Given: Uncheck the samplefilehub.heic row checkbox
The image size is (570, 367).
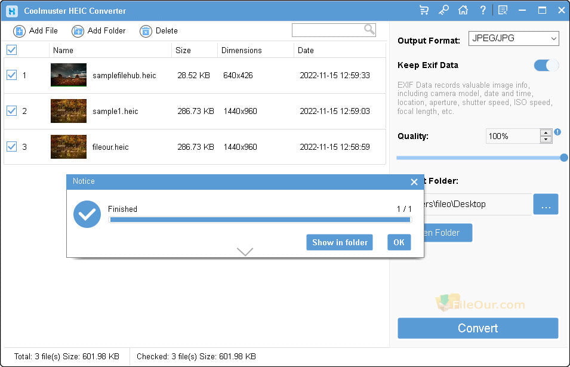Looking at the screenshot, I should (11, 75).
